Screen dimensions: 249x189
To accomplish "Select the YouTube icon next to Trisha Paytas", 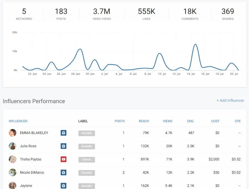I will coord(64,159).
